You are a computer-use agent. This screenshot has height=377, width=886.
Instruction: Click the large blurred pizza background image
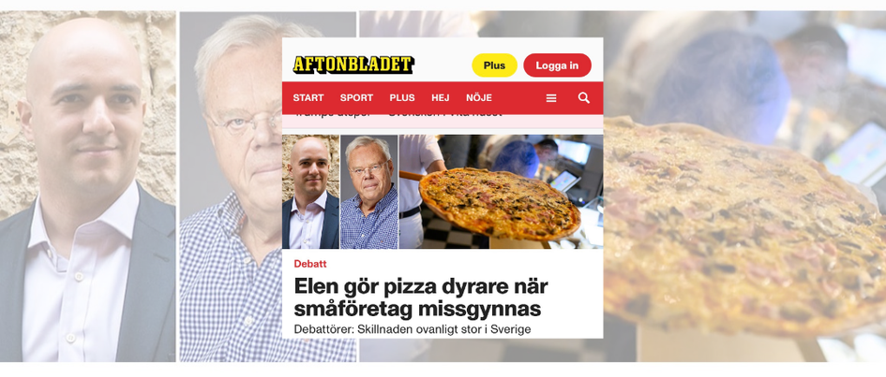pyautogui.click(x=744, y=186)
